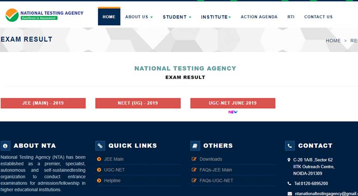
Task: Open the FAQs-JEE Main link
Action: coord(216,170)
